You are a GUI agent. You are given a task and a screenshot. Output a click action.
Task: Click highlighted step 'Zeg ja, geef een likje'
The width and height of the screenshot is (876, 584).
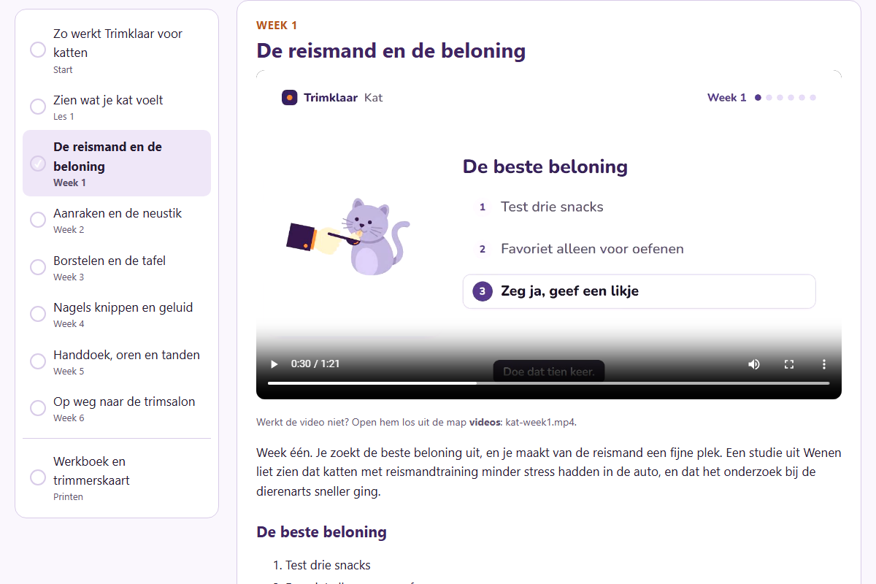639,291
